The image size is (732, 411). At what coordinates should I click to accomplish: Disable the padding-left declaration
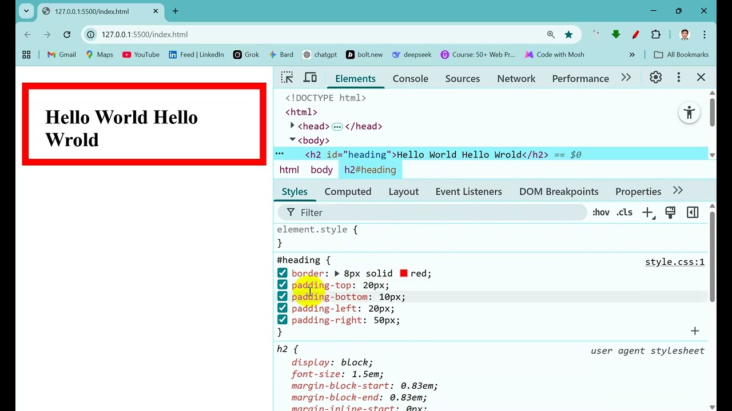[283, 308]
